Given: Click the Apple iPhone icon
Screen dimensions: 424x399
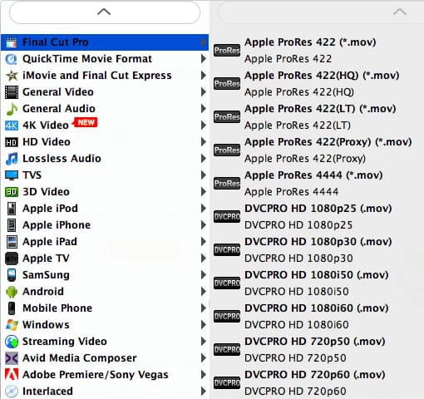Looking at the screenshot, I should pyautogui.click(x=12, y=225).
